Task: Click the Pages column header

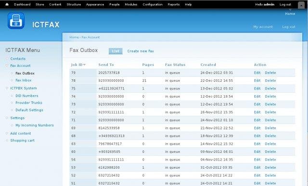Action: 148,65
